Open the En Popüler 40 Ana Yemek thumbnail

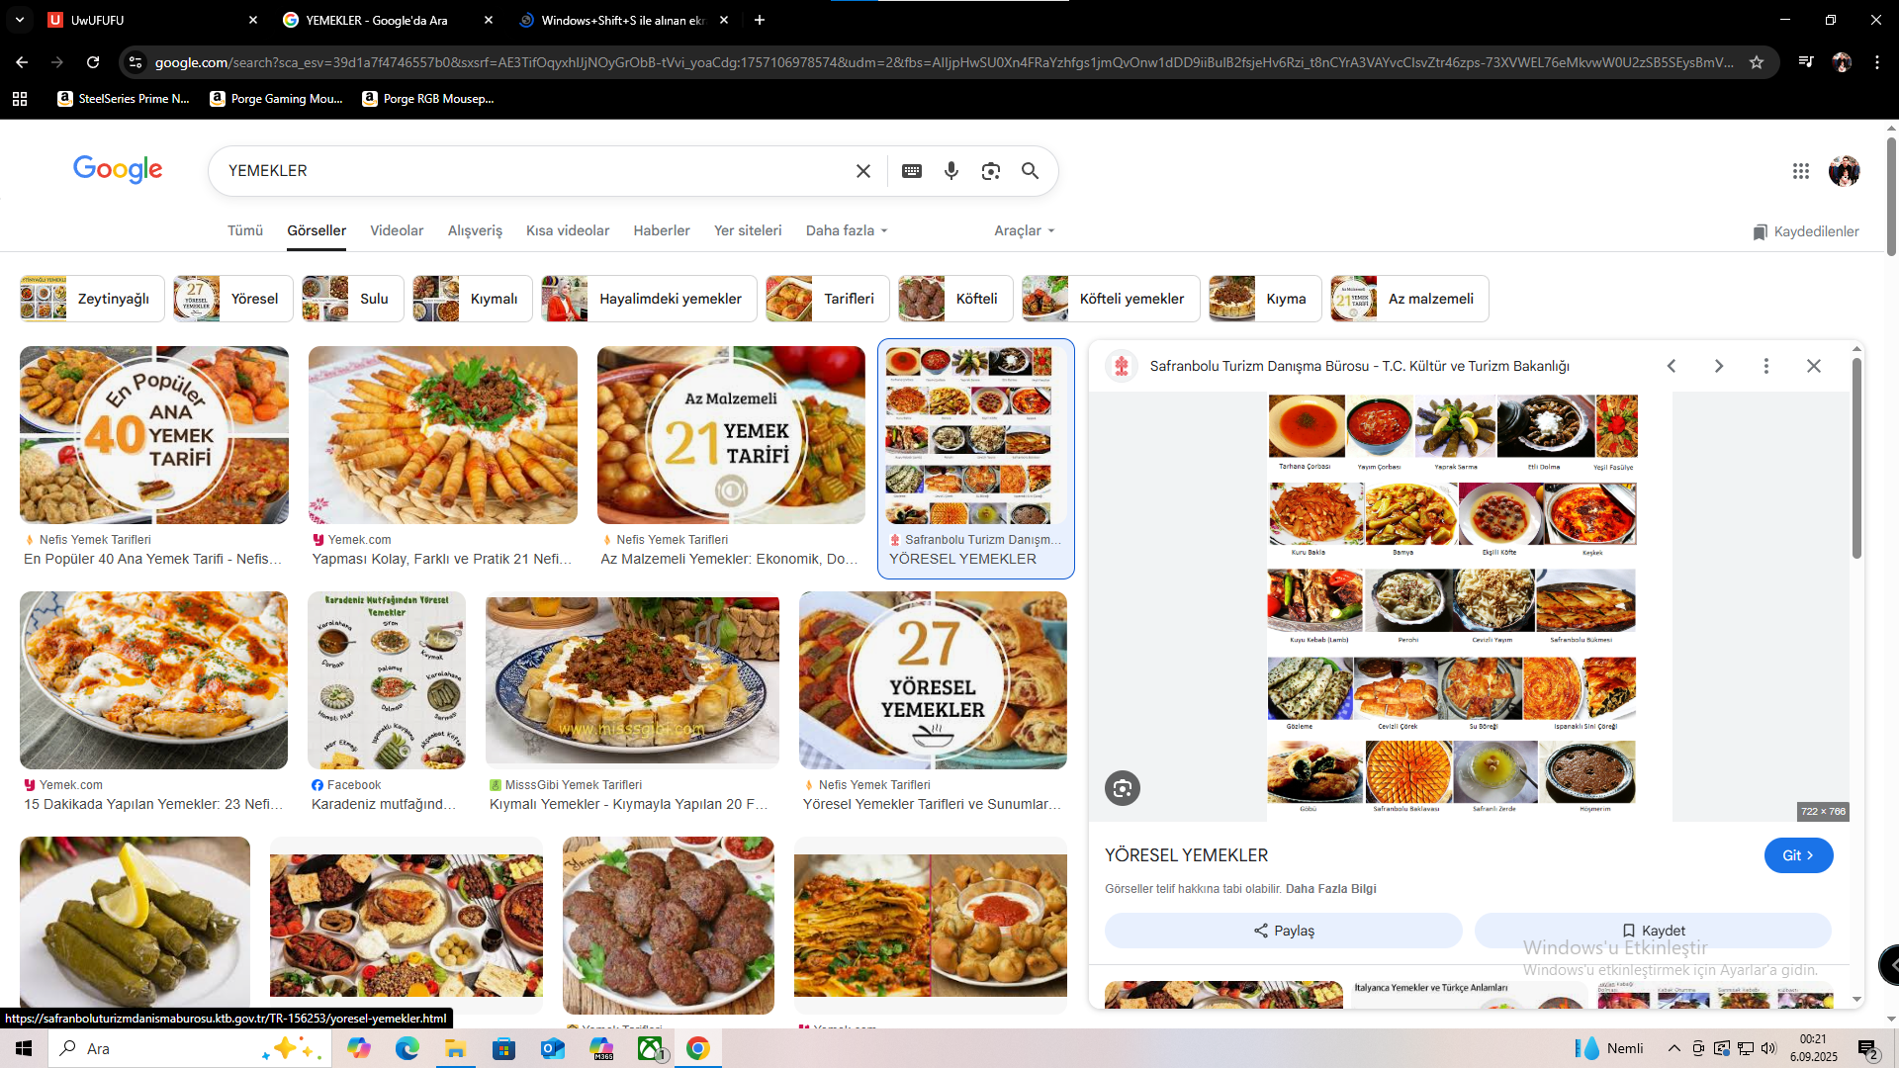154,435
